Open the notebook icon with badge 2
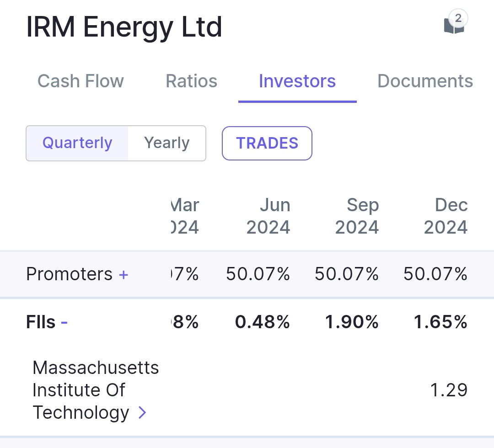494x448 pixels. point(454,25)
